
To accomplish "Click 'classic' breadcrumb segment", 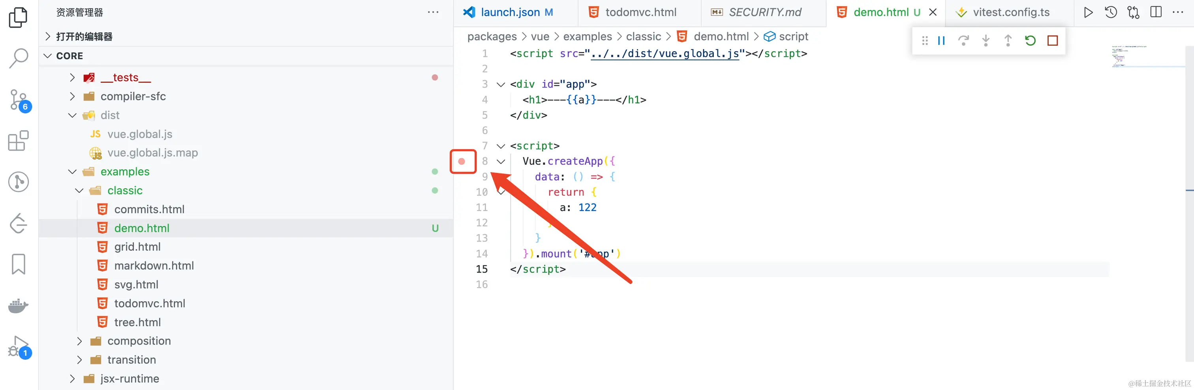I will (643, 37).
